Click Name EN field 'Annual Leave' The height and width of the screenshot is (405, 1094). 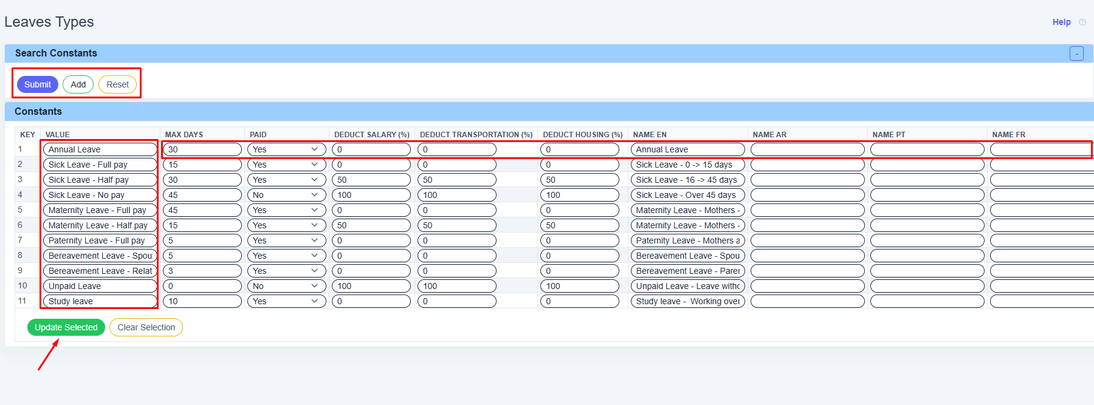point(688,149)
